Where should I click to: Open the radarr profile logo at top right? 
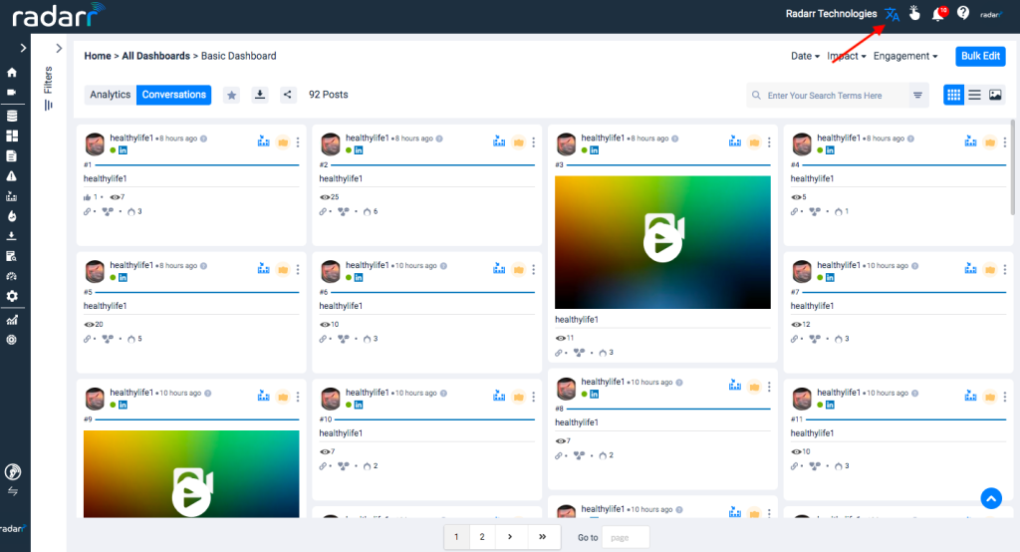(x=991, y=14)
